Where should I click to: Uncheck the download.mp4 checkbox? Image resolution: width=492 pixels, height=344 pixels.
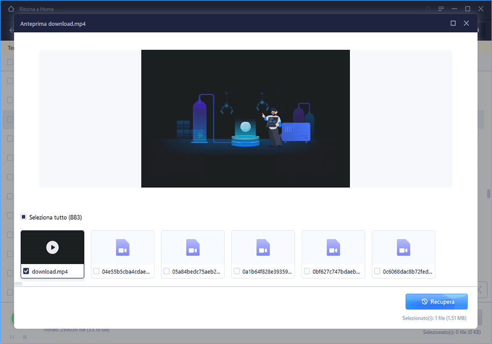pyautogui.click(x=26, y=271)
